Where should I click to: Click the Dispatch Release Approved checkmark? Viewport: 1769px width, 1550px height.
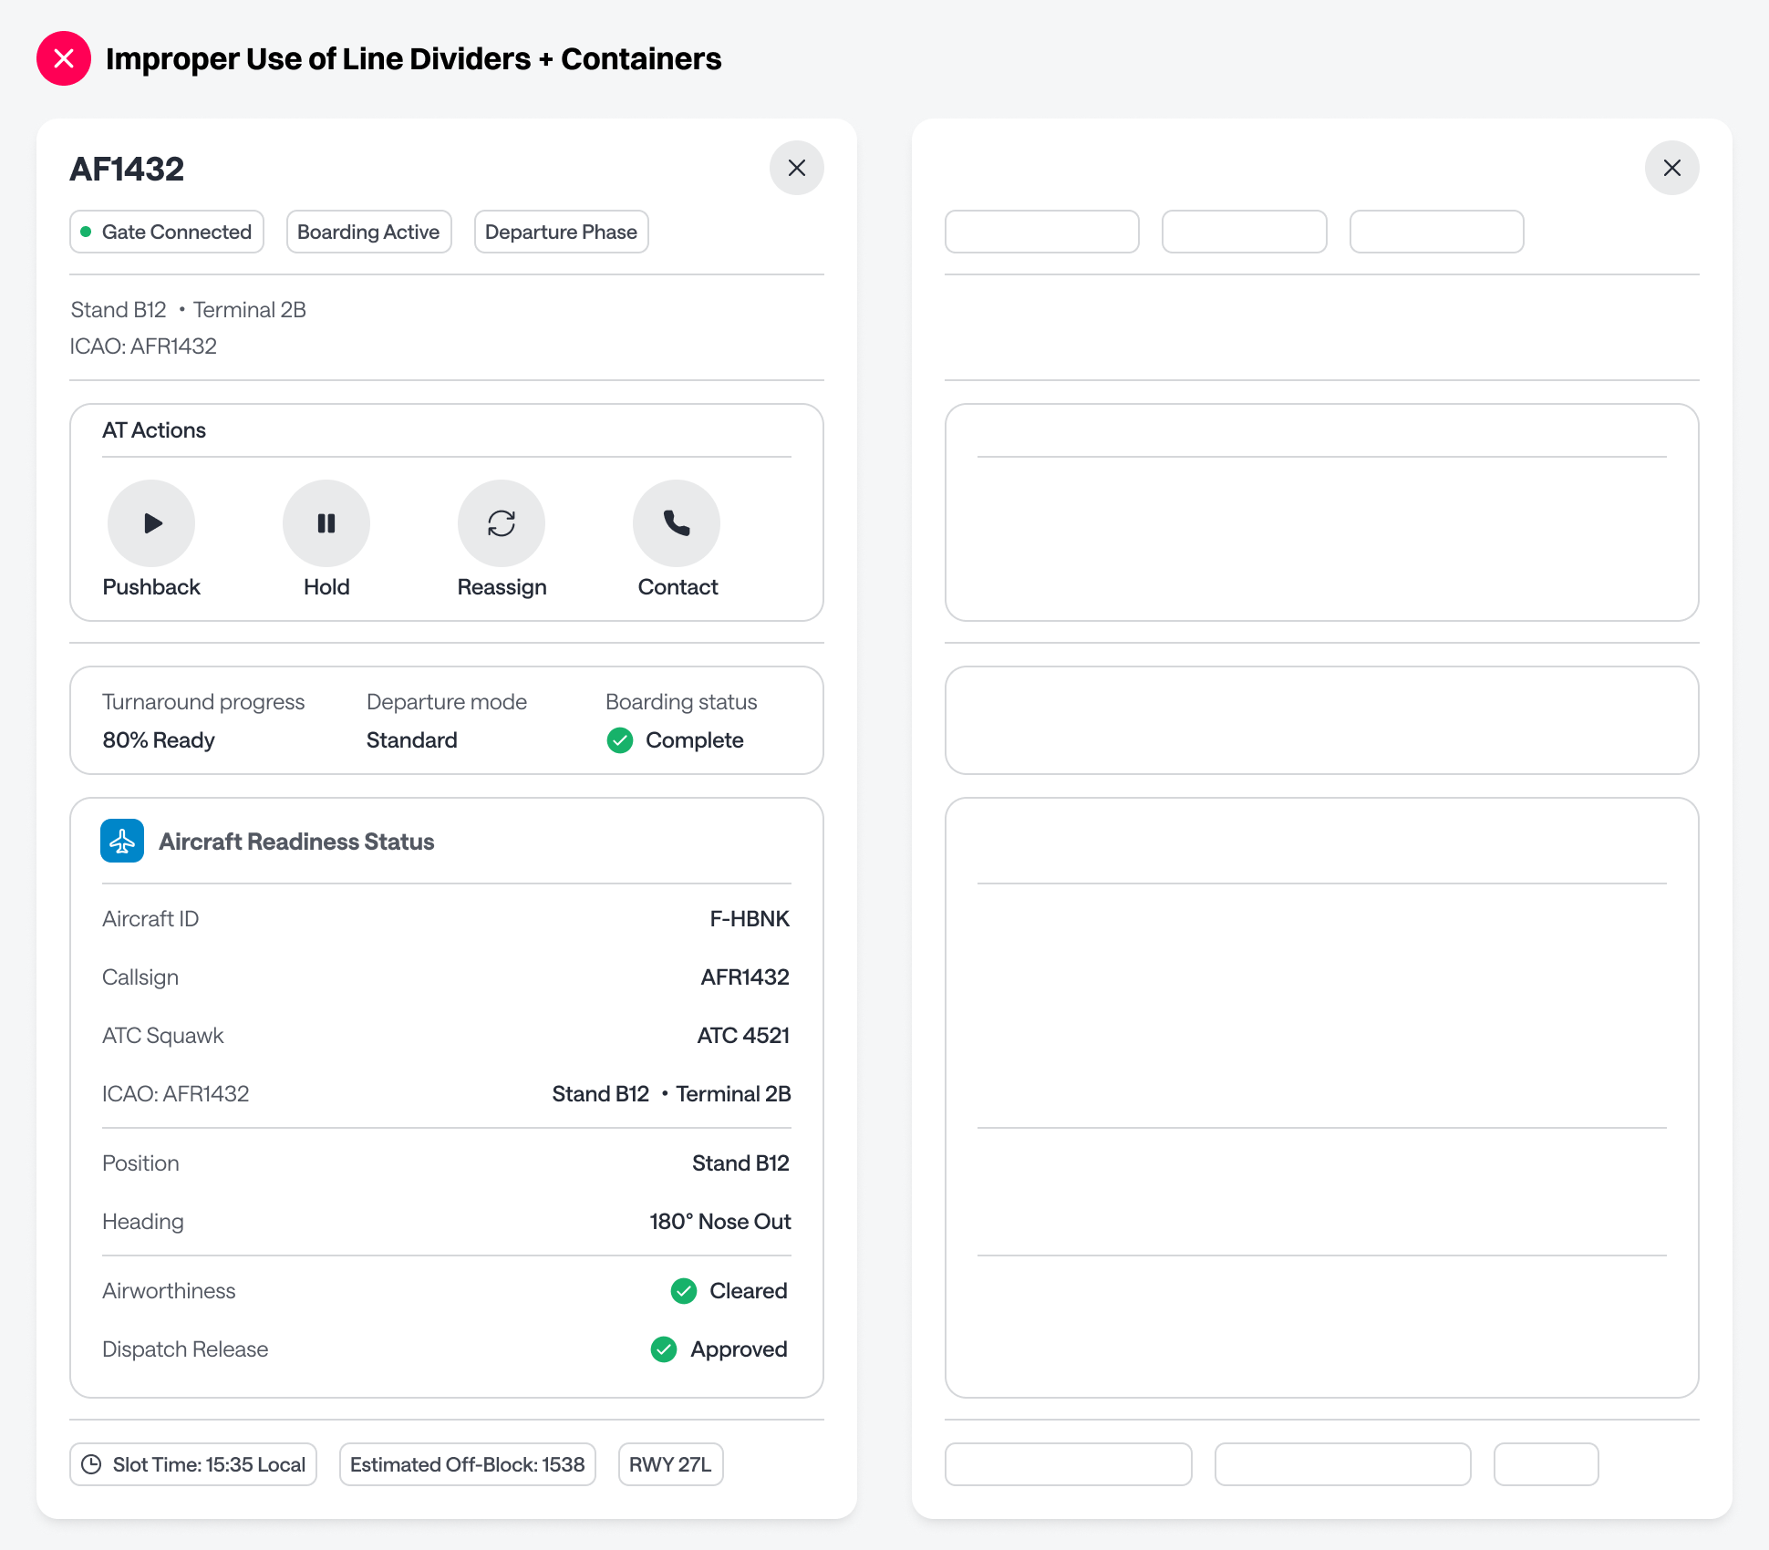664,1349
